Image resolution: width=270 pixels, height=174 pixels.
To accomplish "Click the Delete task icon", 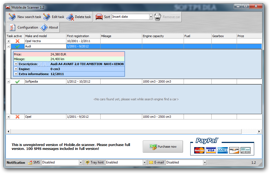I will tap(70, 17).
